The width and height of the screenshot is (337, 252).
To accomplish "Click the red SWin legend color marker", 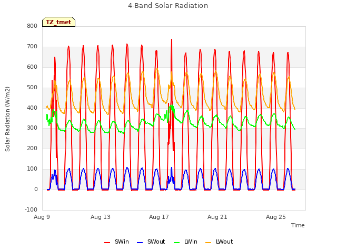I will 107,243.
